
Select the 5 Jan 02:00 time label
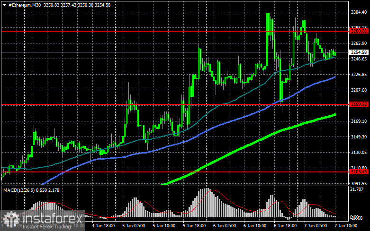coord(134,226)
